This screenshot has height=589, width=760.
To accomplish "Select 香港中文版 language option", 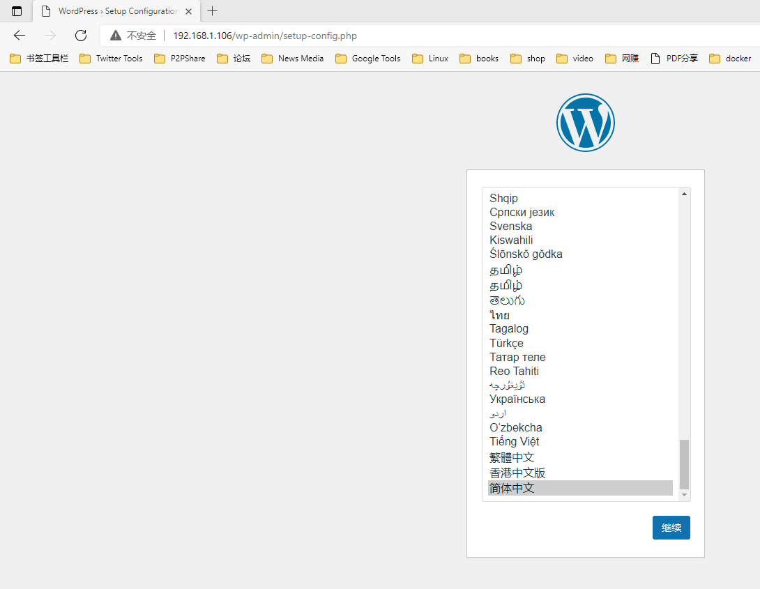I will [580, 473].
